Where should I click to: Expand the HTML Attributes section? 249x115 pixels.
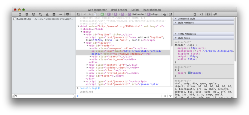(176, 34)
